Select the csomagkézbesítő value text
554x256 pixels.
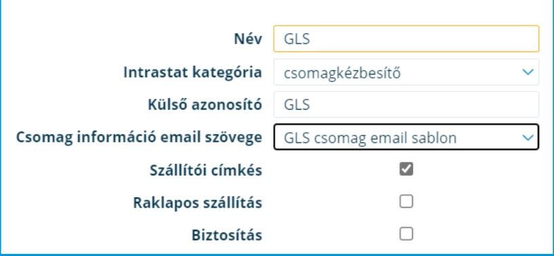pyautogui.click(x=342, y=73)
